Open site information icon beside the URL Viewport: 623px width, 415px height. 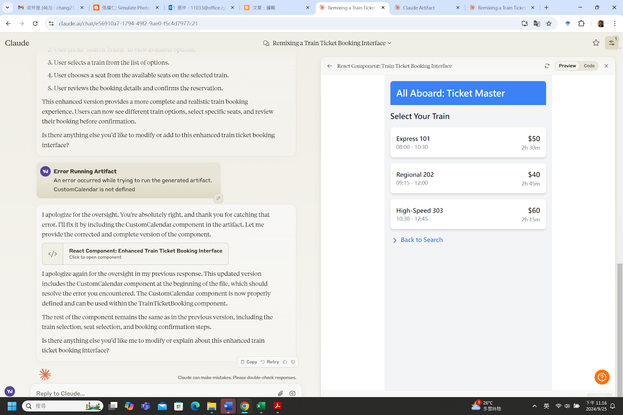[51, 24]
